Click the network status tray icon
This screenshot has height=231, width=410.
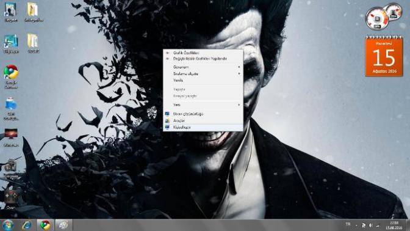pos(378,226)
